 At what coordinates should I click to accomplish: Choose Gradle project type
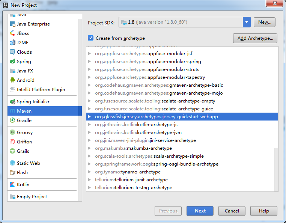pos(43,120)
